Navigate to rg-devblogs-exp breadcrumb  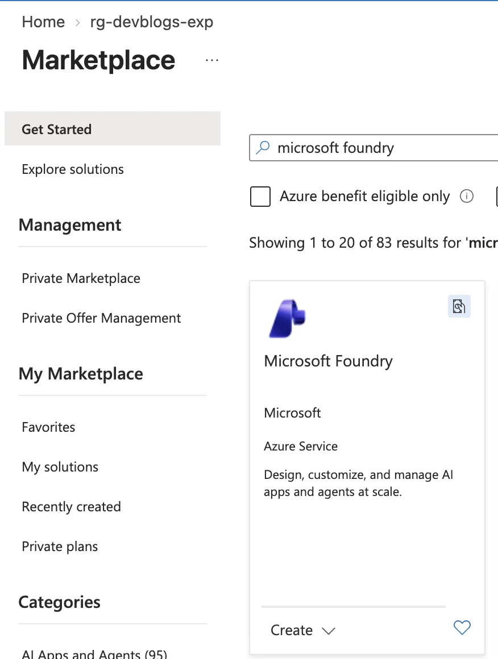[x=151, y=22]
